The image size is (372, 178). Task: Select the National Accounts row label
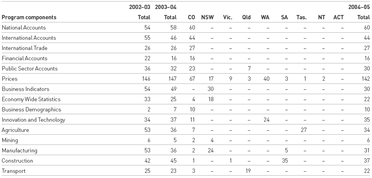point(24,28)
